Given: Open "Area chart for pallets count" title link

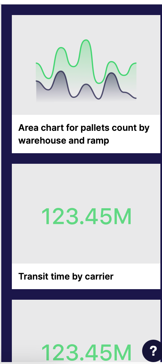Looking at the screenshot, I should click(84, 134).
